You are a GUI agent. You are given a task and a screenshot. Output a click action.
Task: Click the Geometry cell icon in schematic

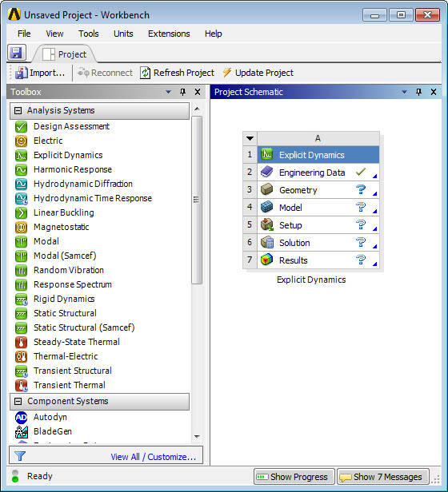[267, 190]
